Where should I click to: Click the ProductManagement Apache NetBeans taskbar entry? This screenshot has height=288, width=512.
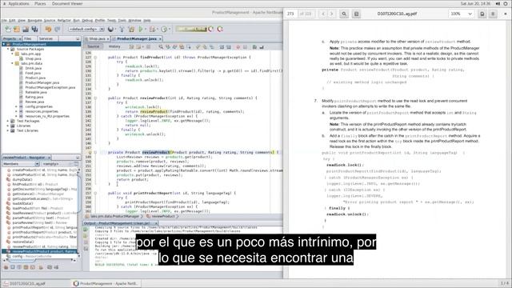[106, 283]
